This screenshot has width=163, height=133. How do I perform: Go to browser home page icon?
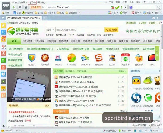tap(26, 7)
